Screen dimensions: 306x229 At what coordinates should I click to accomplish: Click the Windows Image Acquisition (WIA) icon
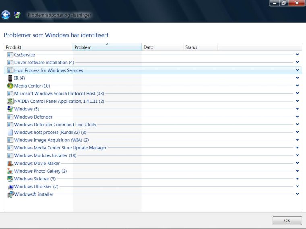10,140
